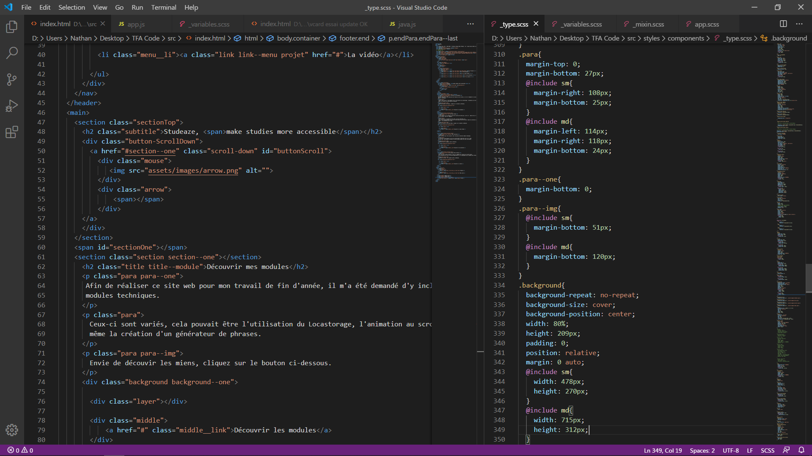Image resolution: width=812 pixels, height=456 pixels.
Task: Show warnings count in status bar
Action: tap(27, 450)
